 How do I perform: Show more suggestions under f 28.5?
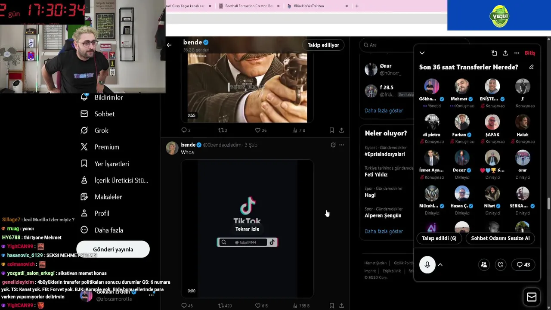tap(384, 111)
